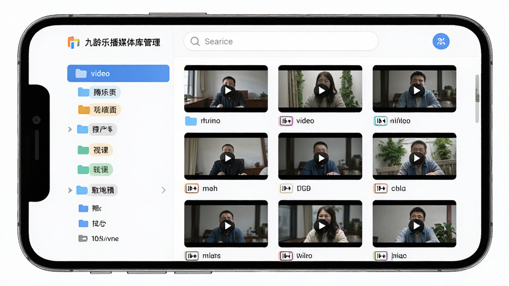The width and height of the screenshot is (509, 286).
Task: Click the green folder icon beside 视课
Action: tap(84, 150)
